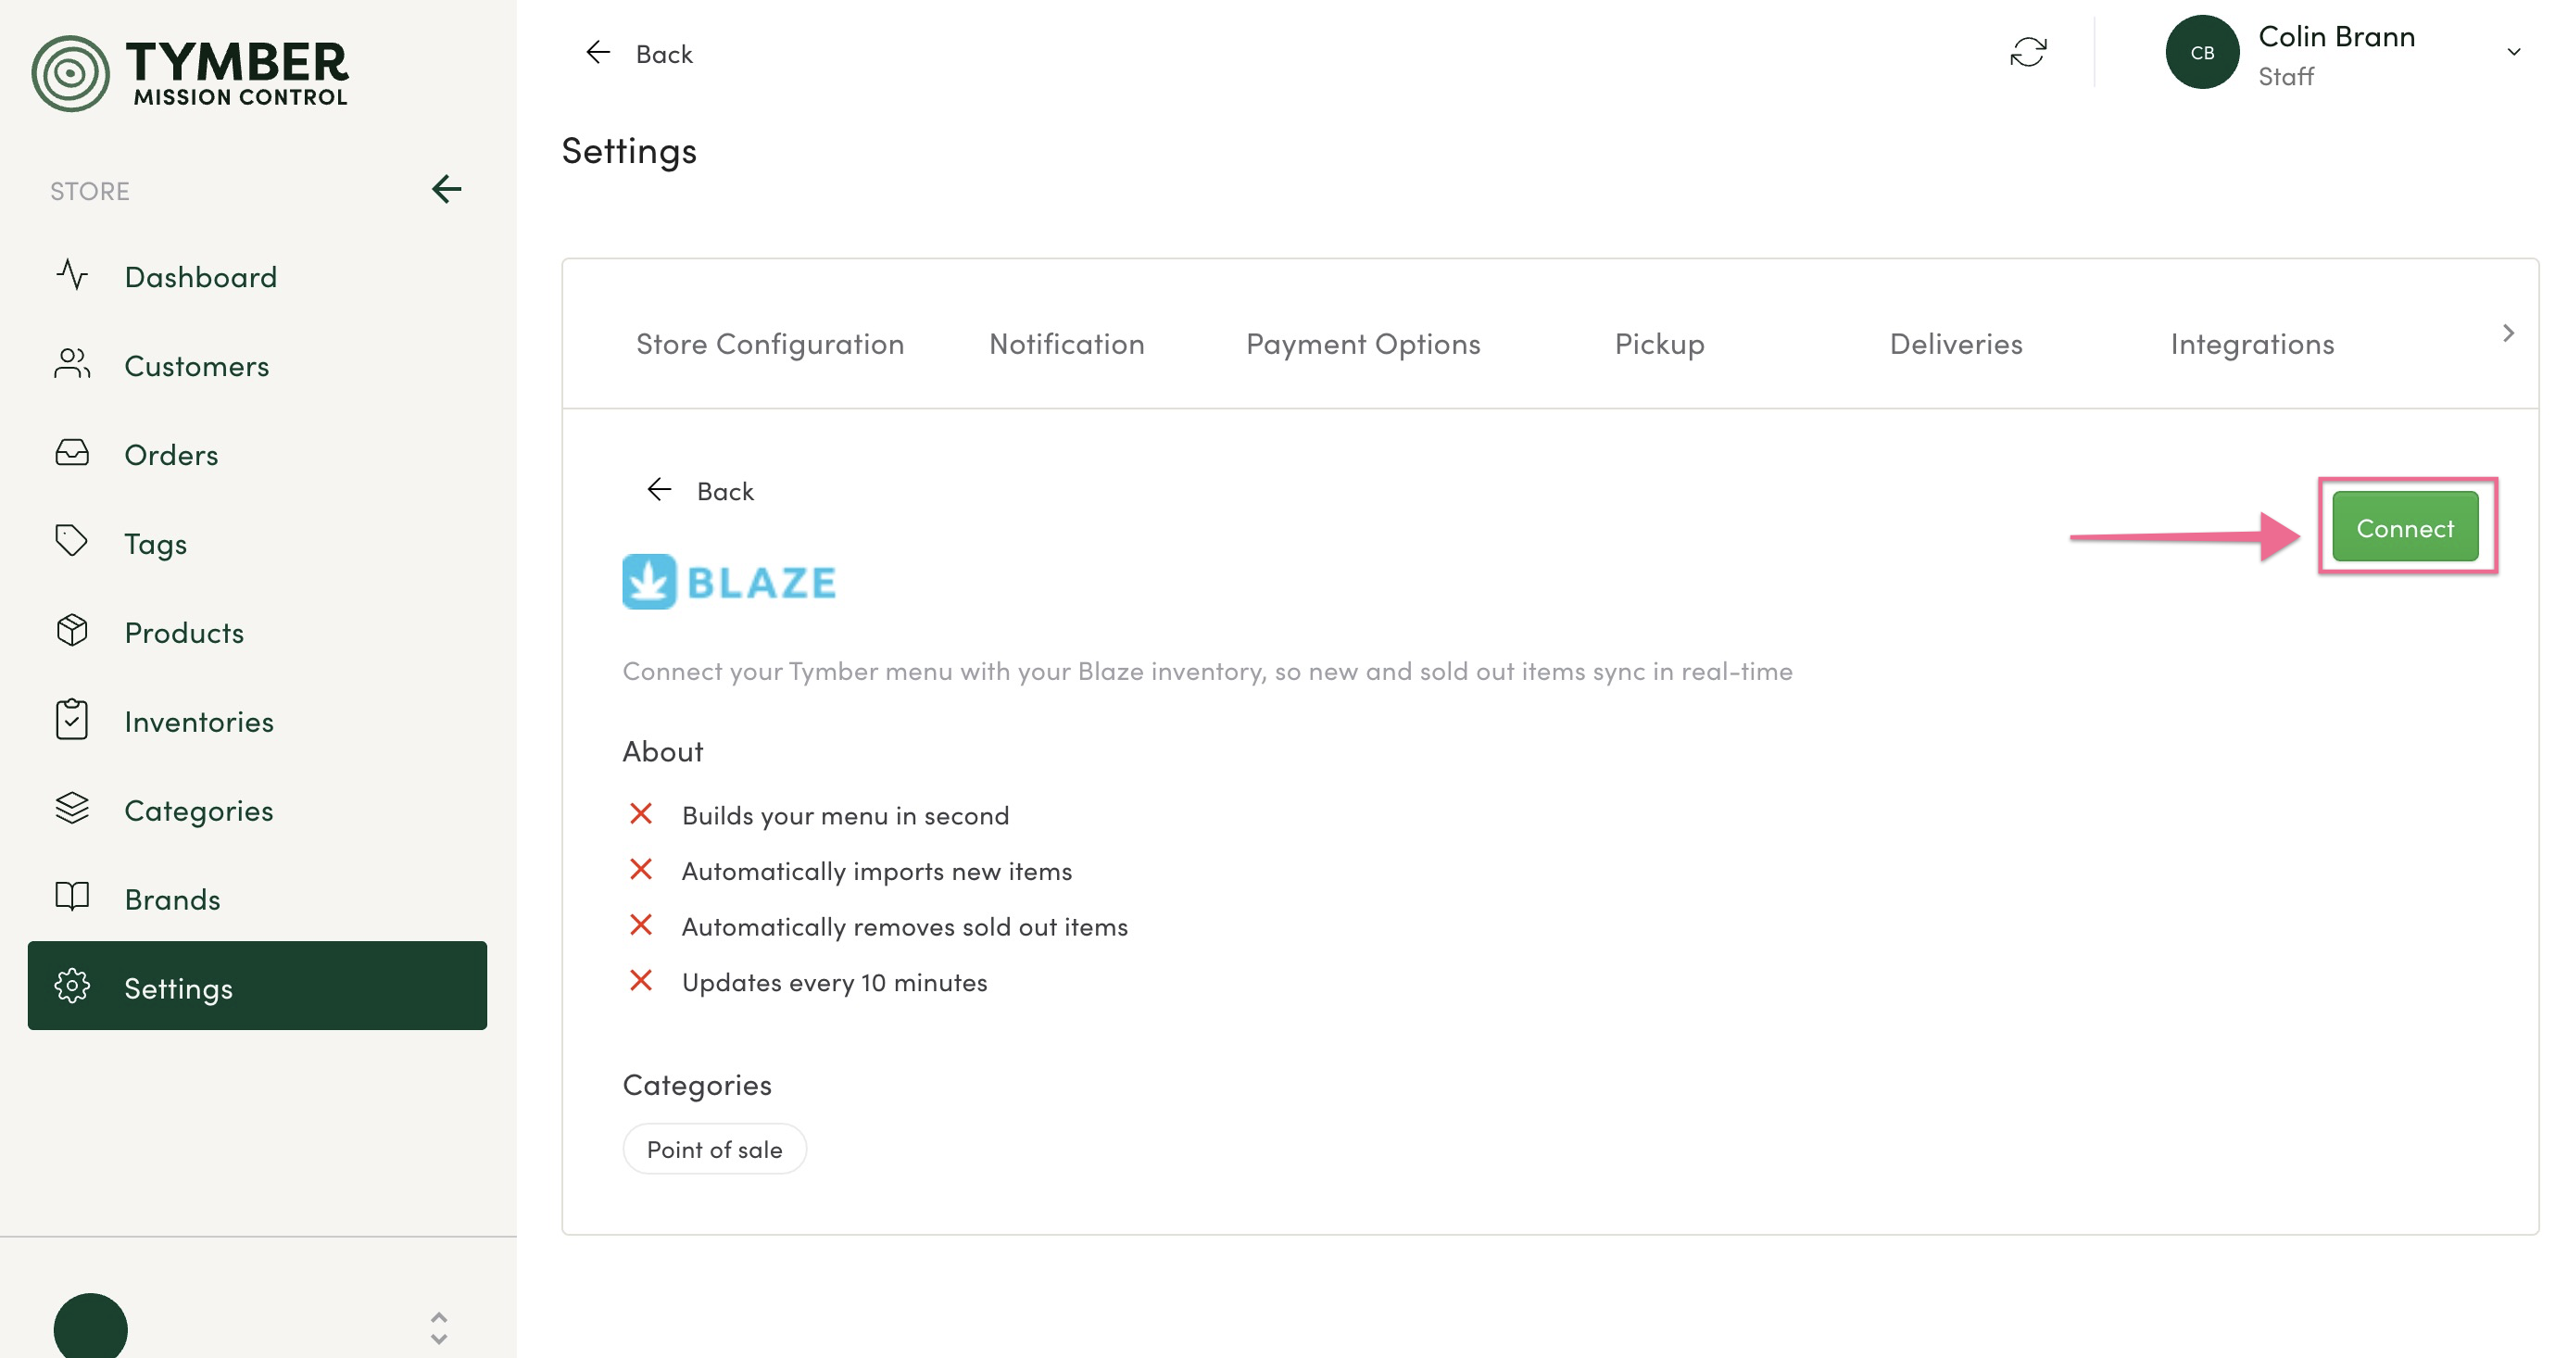Switch to the Store Configuration tab
The image size is (2555, 1358).
click(770, 344)
